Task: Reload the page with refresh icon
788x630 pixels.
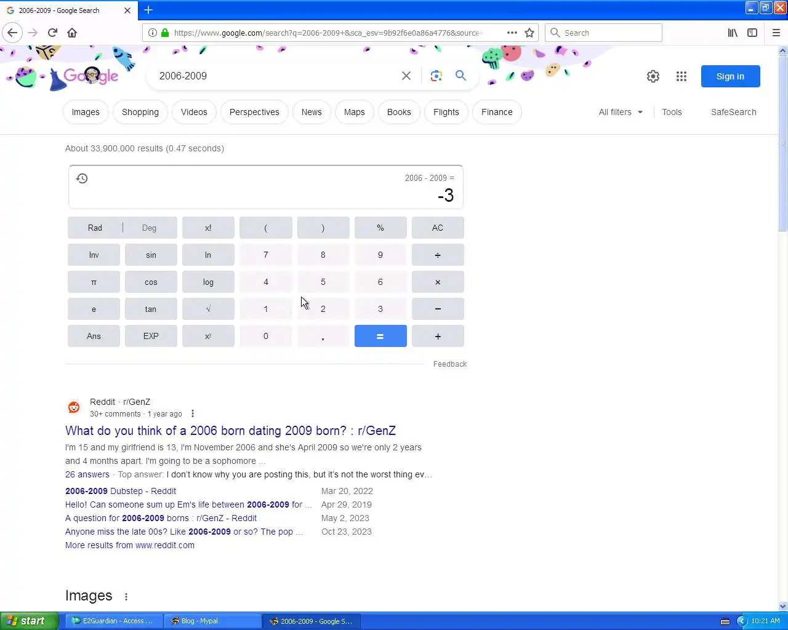Action: coord(52,33)
